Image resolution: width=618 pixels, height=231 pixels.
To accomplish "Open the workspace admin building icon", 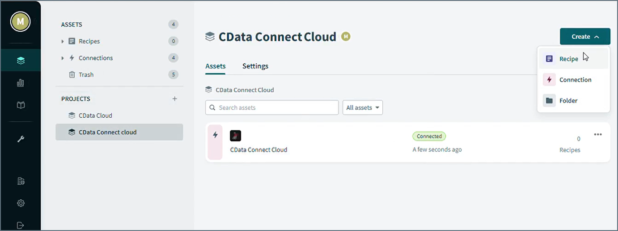I will [20, 181].
